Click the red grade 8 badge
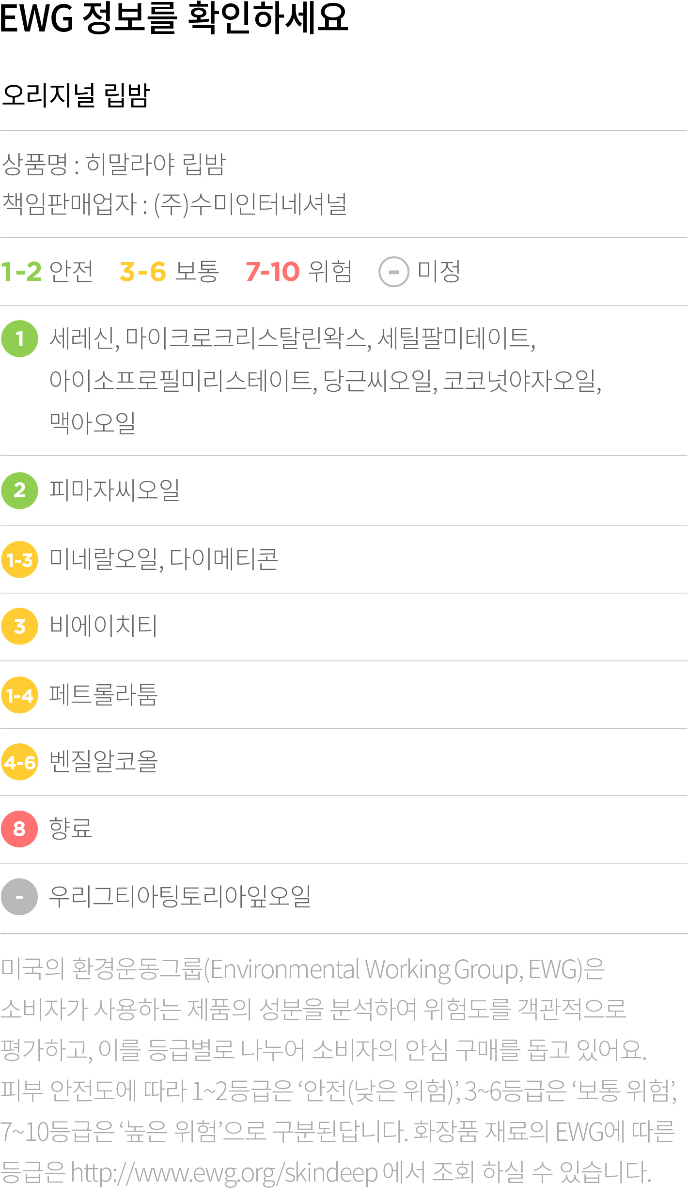Viewport: 688px width, 1197px height. [x=19, y=829]
